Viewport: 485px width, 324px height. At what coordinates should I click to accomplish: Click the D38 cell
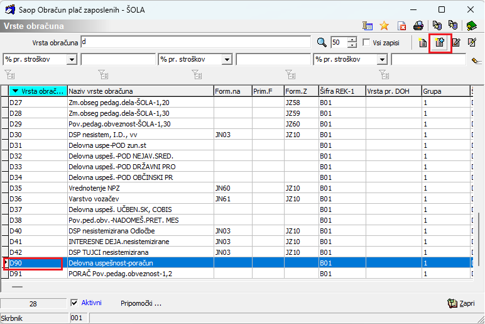point(38,220)
